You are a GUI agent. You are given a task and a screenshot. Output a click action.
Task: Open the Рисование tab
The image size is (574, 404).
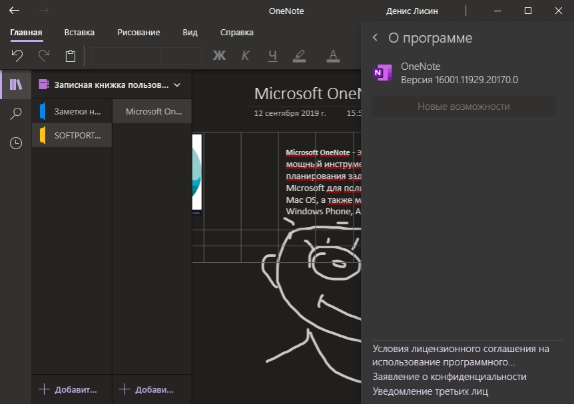(139, 33)
